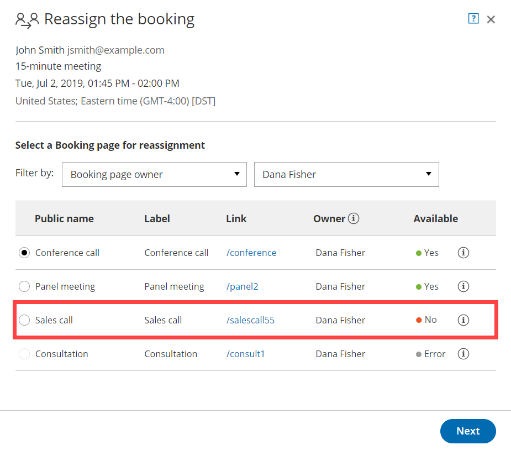Image resolution: width=511 pixels, height=450 pixels.
Task: Open the /panel2 booking page link
Action: pos(242,286)
